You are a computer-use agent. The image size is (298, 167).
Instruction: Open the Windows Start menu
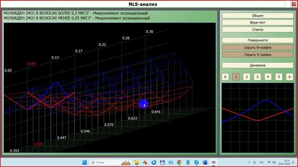tap(85, 162)
